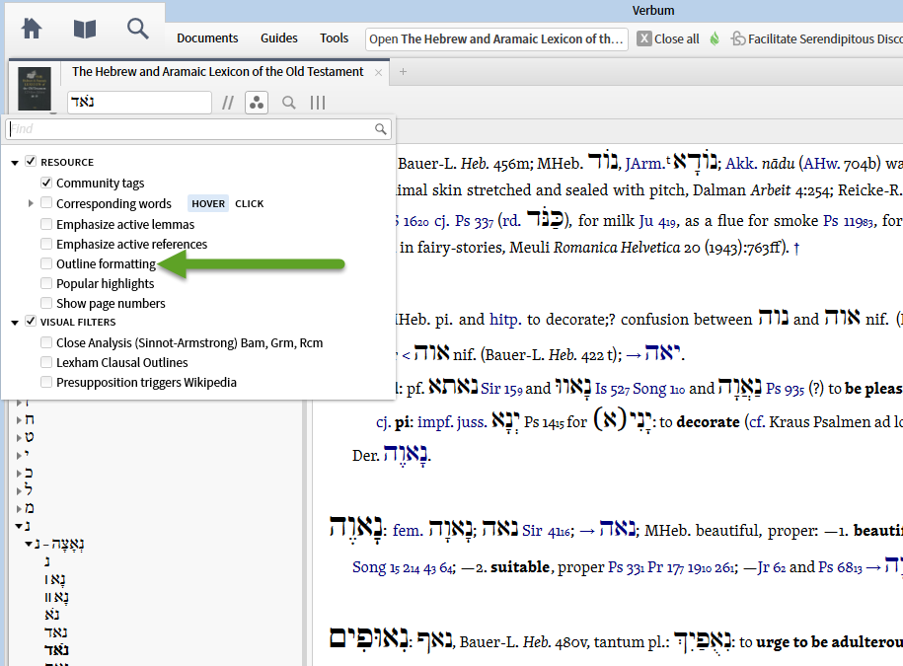
Task: Select the Hebrew and Aramaic Lexicon tab
Action: pyautogui.click(x=218, y=71)
